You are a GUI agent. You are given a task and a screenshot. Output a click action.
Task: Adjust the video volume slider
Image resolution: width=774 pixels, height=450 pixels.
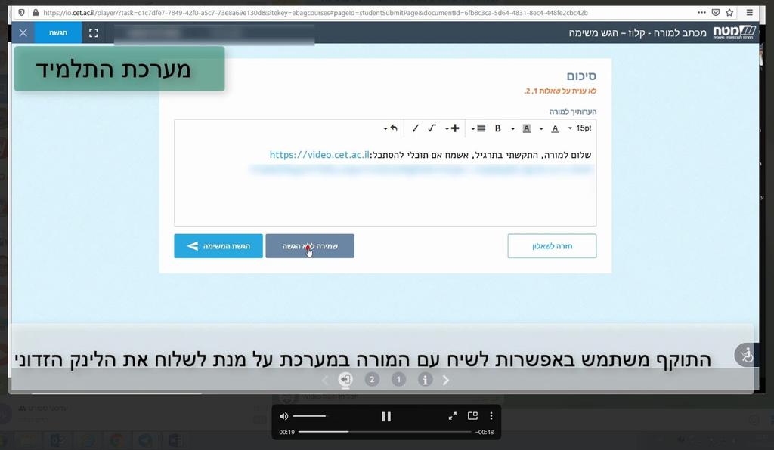click(x=309, y=416)
